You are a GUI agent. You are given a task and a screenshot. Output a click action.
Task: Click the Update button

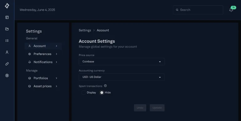157,108
